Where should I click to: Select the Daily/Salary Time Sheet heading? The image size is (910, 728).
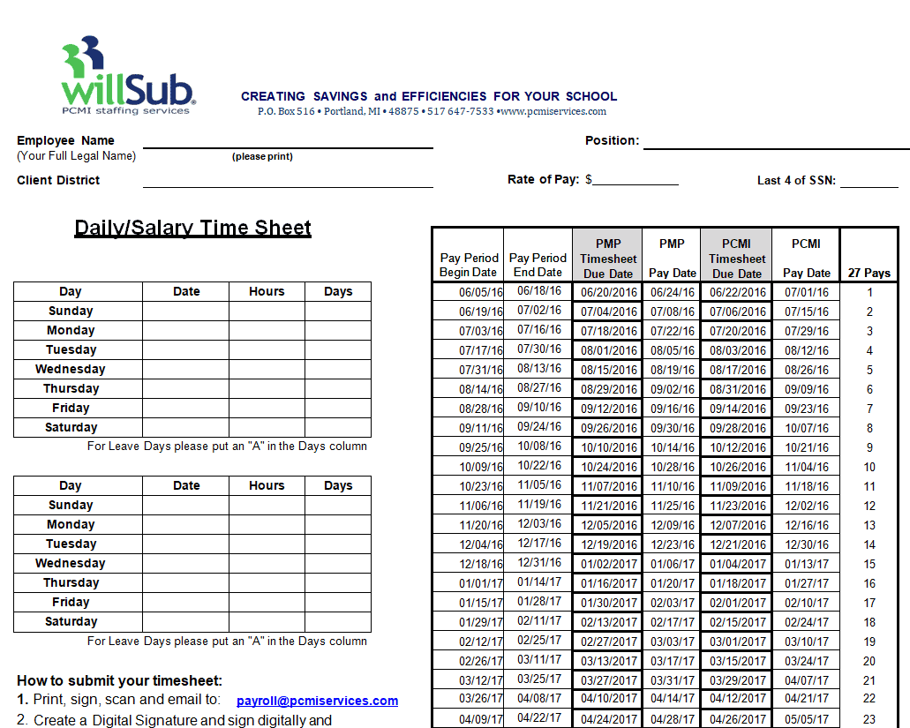192,228
